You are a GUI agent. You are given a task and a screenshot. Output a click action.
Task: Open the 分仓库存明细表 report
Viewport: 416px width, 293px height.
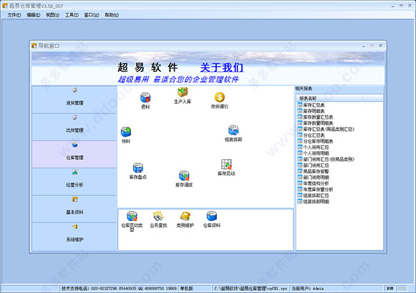315,141
